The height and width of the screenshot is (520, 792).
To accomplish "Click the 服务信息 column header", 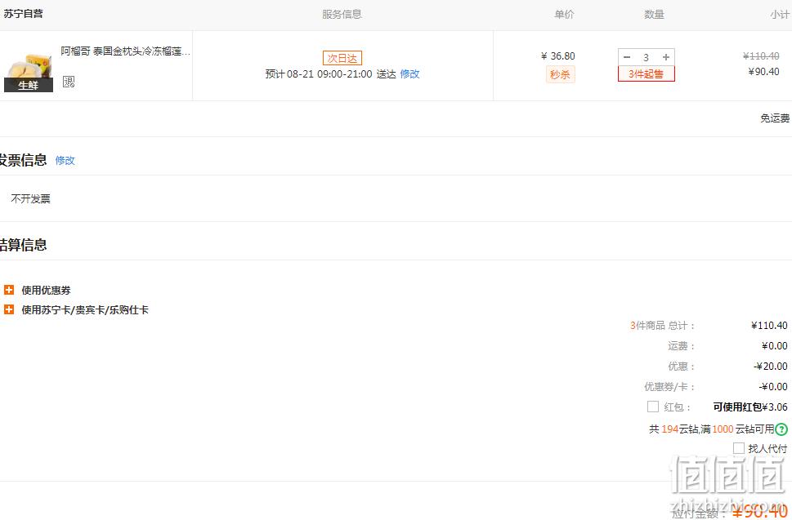I will [x=342, y=14].
